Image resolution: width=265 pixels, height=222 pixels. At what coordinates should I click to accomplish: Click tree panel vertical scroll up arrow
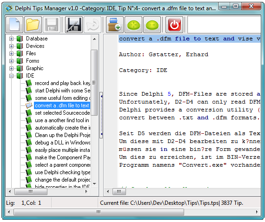(94, 39)
